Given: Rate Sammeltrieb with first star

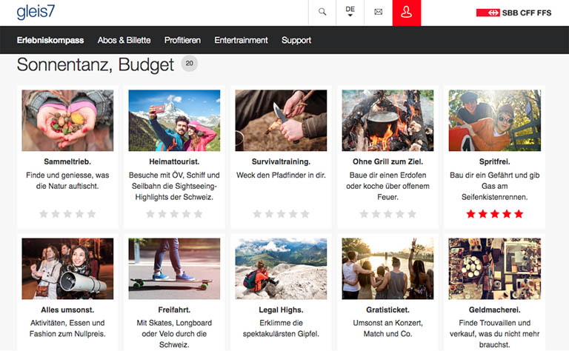Looking at the screenshot, I should click(x=44, y=214).
